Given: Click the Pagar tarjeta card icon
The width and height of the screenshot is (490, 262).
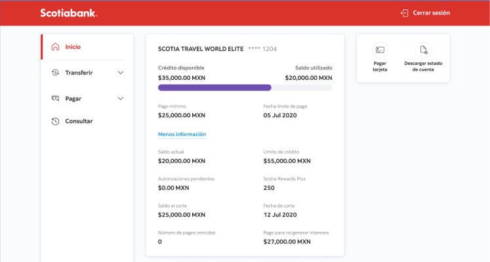Looking at the screenshot, I should pyautogui.click(x=380, y=50).
